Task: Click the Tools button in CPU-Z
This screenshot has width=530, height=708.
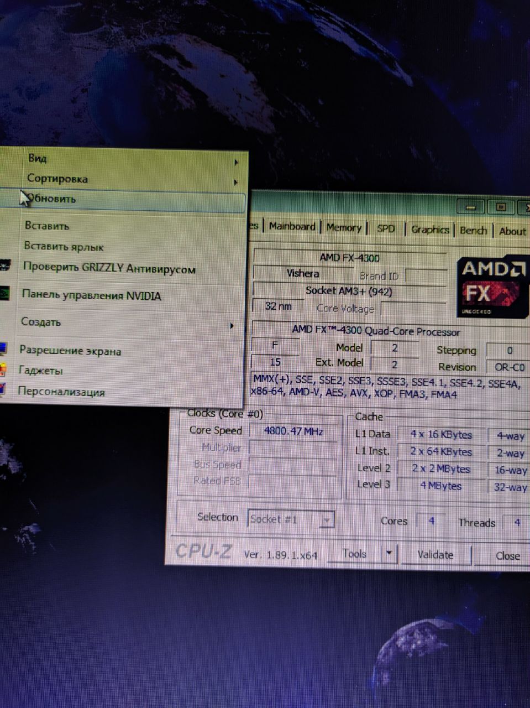Action: (354, 554)
